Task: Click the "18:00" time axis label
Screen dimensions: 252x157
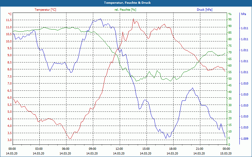Action: coord(172,149)
